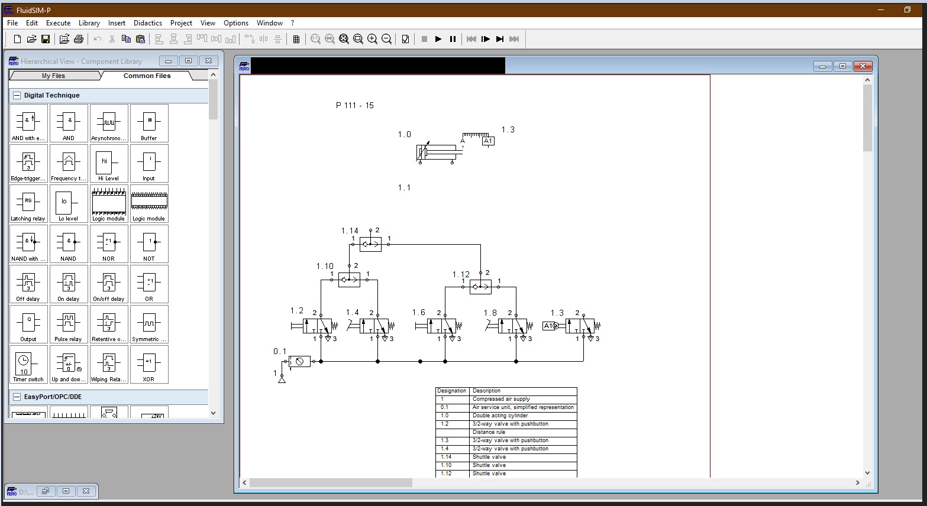Toggle the grid display toolbar icon
This screenshot has width=927, height=506.
296,39
